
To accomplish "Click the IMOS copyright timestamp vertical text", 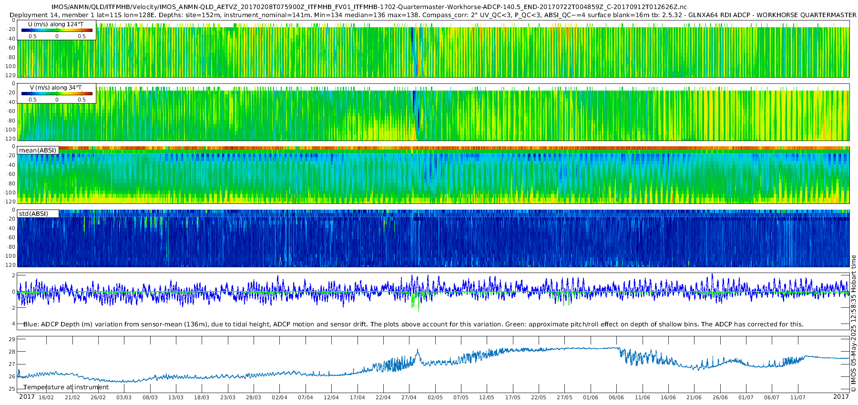I will pyautogui.click(x=853, y=324).
